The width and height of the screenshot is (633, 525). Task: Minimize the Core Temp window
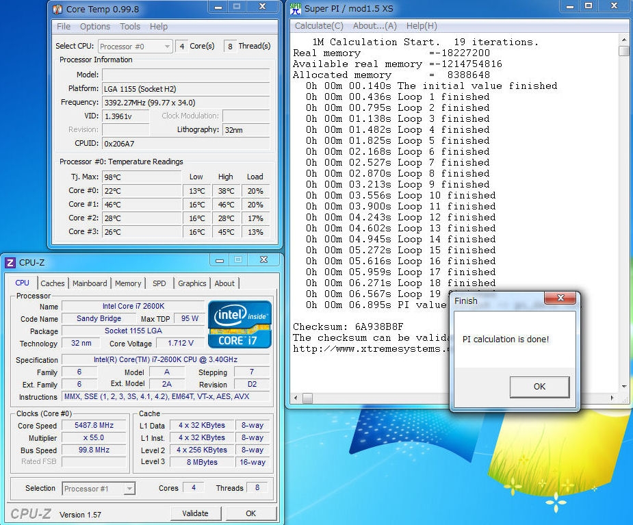[x=218, y=7]
